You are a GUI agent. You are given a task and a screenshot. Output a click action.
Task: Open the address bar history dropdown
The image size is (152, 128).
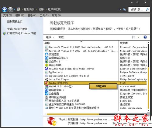point(120,10)
